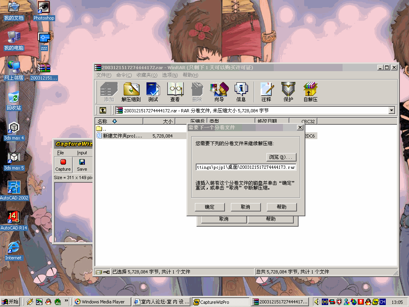The height and width of the screenshot is (307, 409).
Task: Click the 信息 (Info) toolbar icon
Action: pos(241,92)
